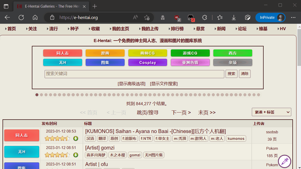Toggle the 同人志 category filter

tap(63, 53)
